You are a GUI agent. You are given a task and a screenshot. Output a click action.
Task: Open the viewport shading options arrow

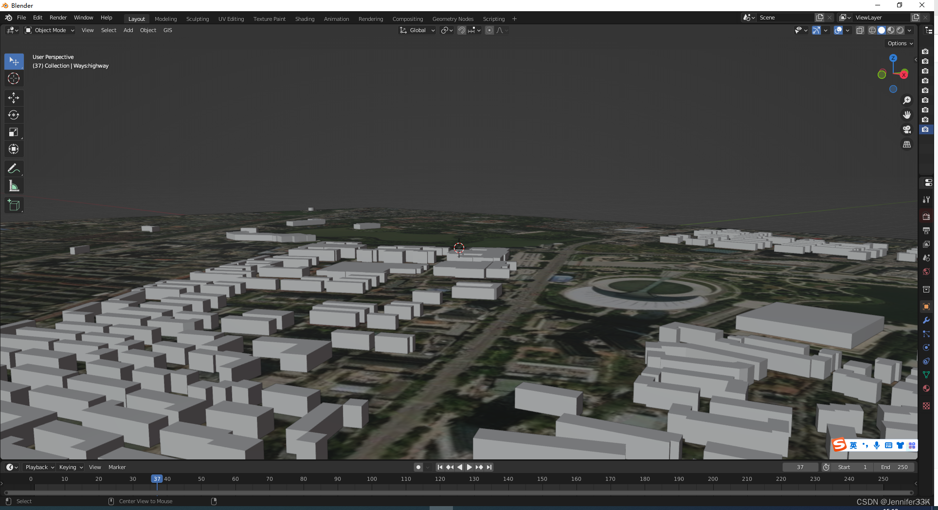909,30
